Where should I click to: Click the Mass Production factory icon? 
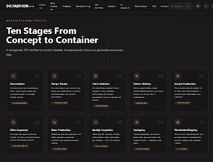click(x=54, y=122)
